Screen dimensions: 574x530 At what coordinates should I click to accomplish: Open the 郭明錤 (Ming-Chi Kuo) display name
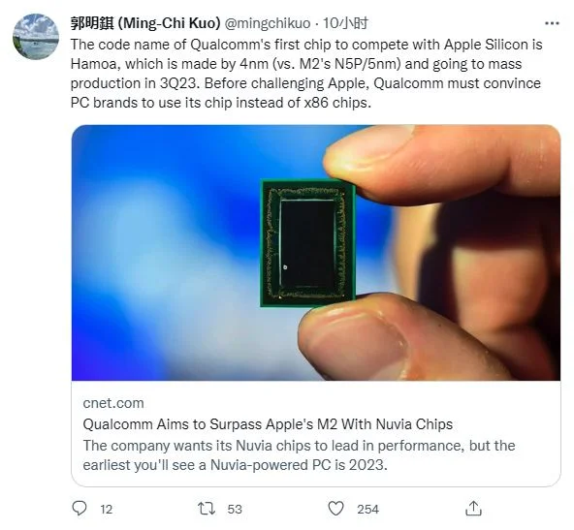[145, 23]
